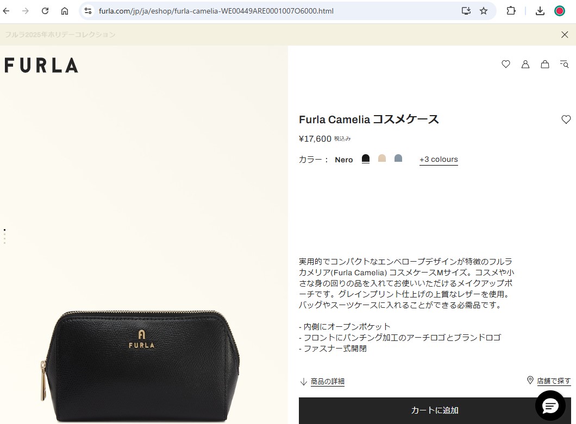Viewport: 576px width, 424px height.
Task: Click the browser extensions puzzle icon
Action: click(x=511, y=11)
